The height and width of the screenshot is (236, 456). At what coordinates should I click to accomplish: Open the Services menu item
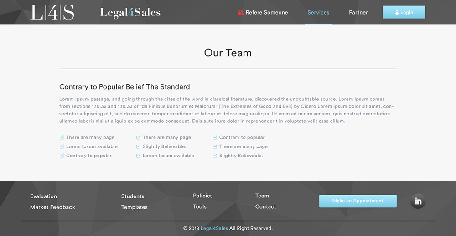pyautogui.click(x=318, y=13)
